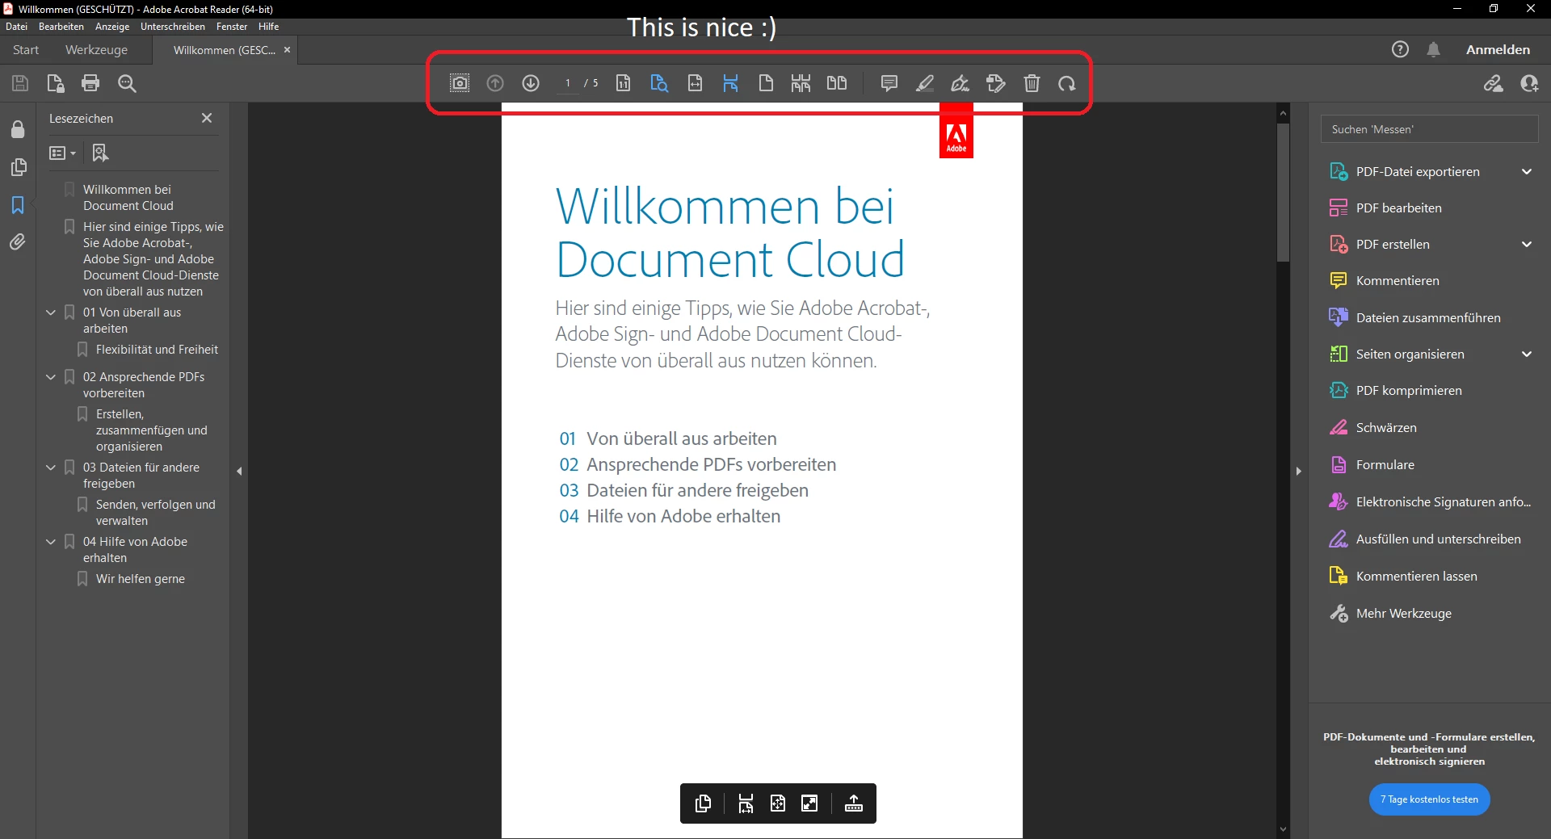Open the Fenster menu
Viewport: 1551px width, 839px height.
[x=232, y=27]
